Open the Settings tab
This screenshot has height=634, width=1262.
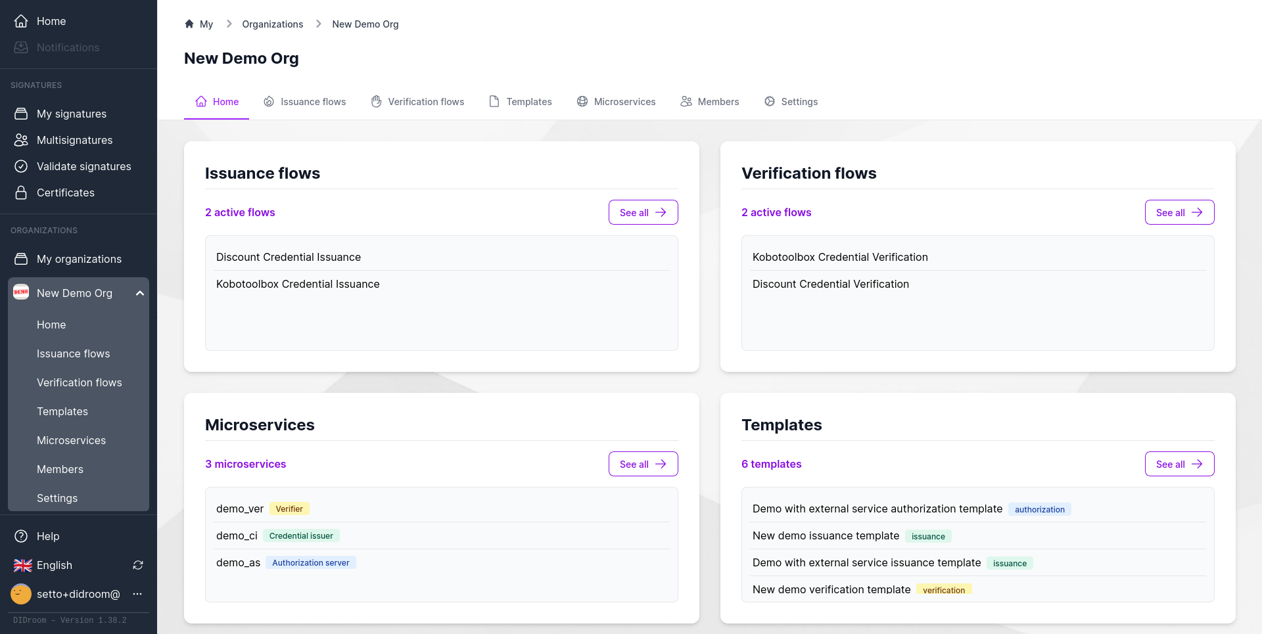click(791, 102)
